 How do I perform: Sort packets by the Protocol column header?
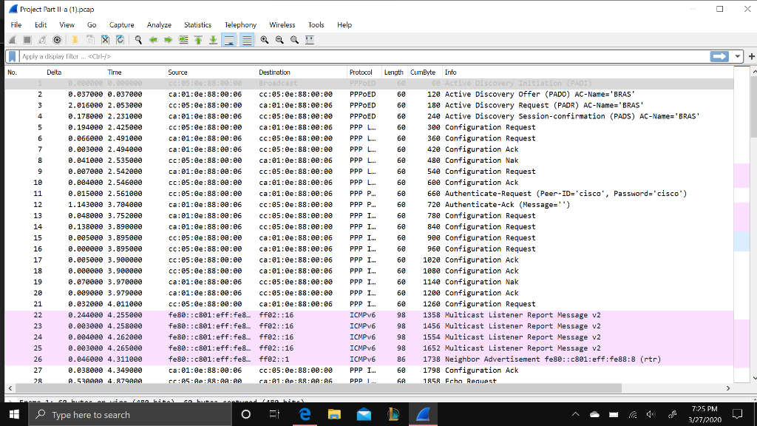[363, 72]
